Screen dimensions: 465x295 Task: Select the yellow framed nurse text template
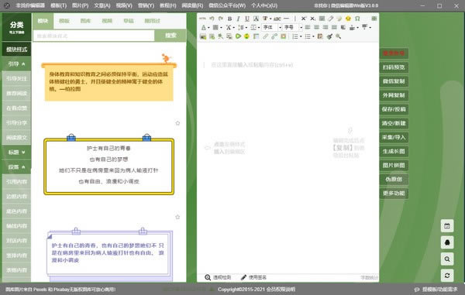[108, 165]
